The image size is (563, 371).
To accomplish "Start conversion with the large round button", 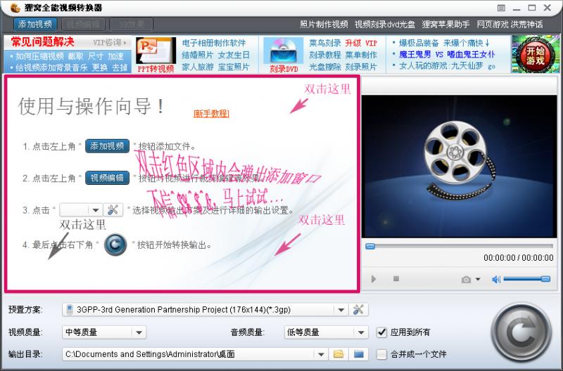I will click(x=521, y=333).
